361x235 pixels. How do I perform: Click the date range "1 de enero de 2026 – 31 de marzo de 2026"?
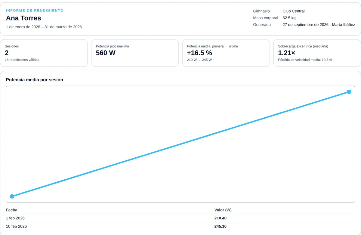[x=44, y=27]
